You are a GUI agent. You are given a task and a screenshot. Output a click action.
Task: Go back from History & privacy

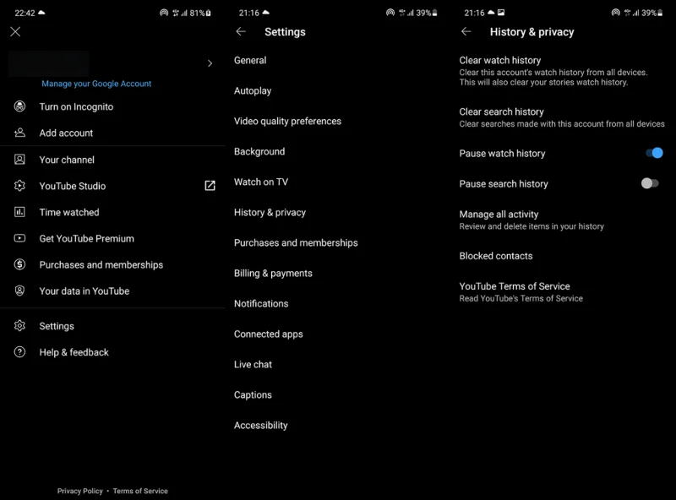coord(466,31)
